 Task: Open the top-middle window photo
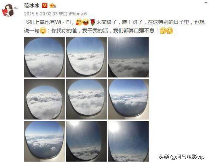pyautogui.click(x=87, y=57)
